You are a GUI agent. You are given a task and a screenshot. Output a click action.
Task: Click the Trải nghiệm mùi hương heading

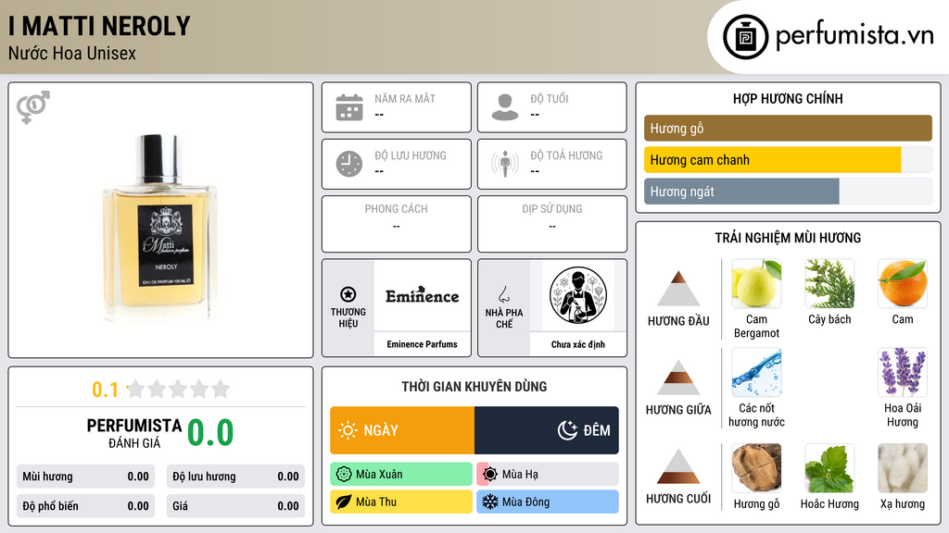pos(788,238)
